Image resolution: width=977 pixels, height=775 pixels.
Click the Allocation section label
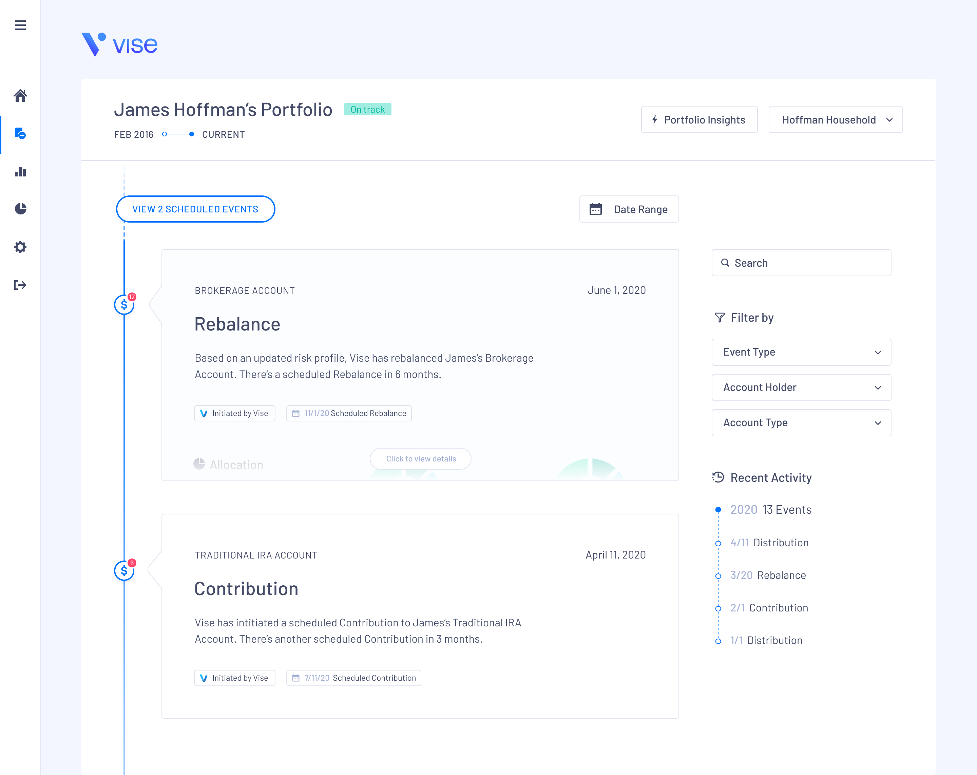click(x=236, y=465)
